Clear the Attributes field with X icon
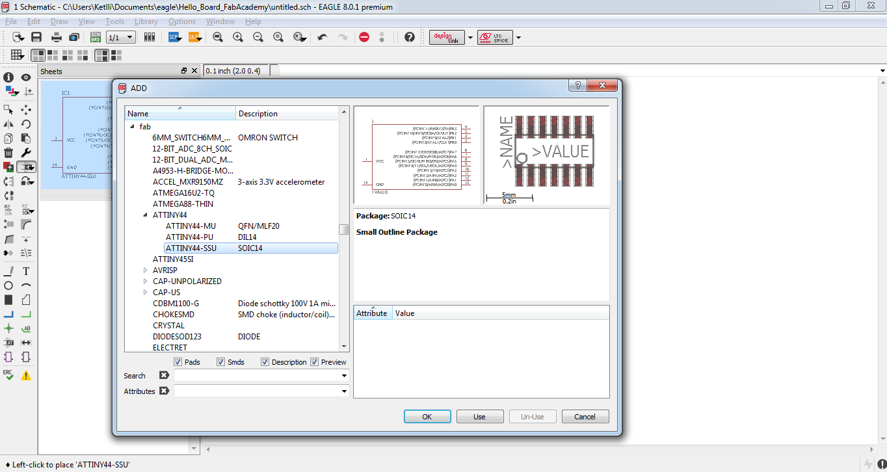The image size is (887, 472). pos(164,391)
